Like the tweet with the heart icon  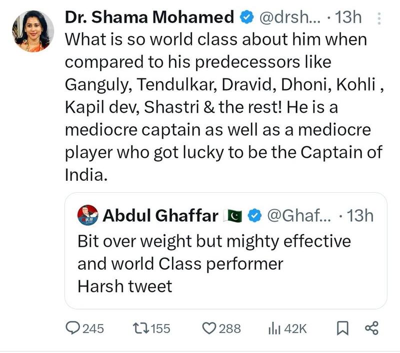tap(208, 328)
